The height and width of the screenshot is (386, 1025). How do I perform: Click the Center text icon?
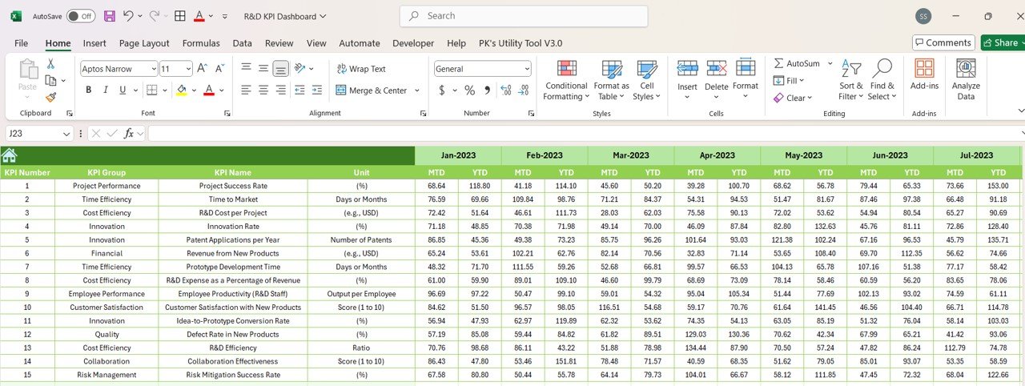(263, 90)
